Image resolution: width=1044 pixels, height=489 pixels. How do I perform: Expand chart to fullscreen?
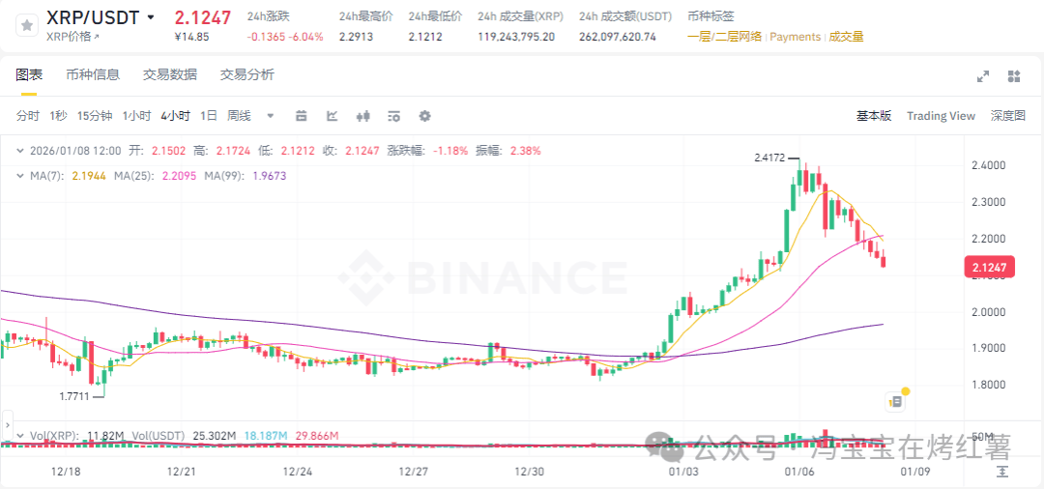pyautogui.click(x=983, y=76)
